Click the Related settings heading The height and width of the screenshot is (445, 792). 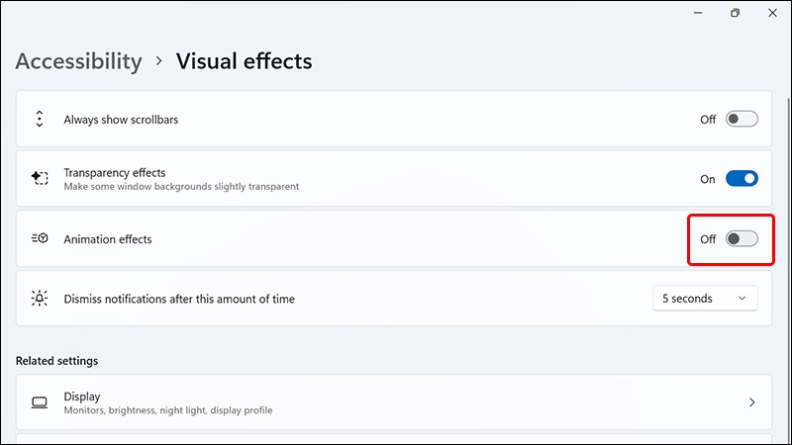click(56, 360)
